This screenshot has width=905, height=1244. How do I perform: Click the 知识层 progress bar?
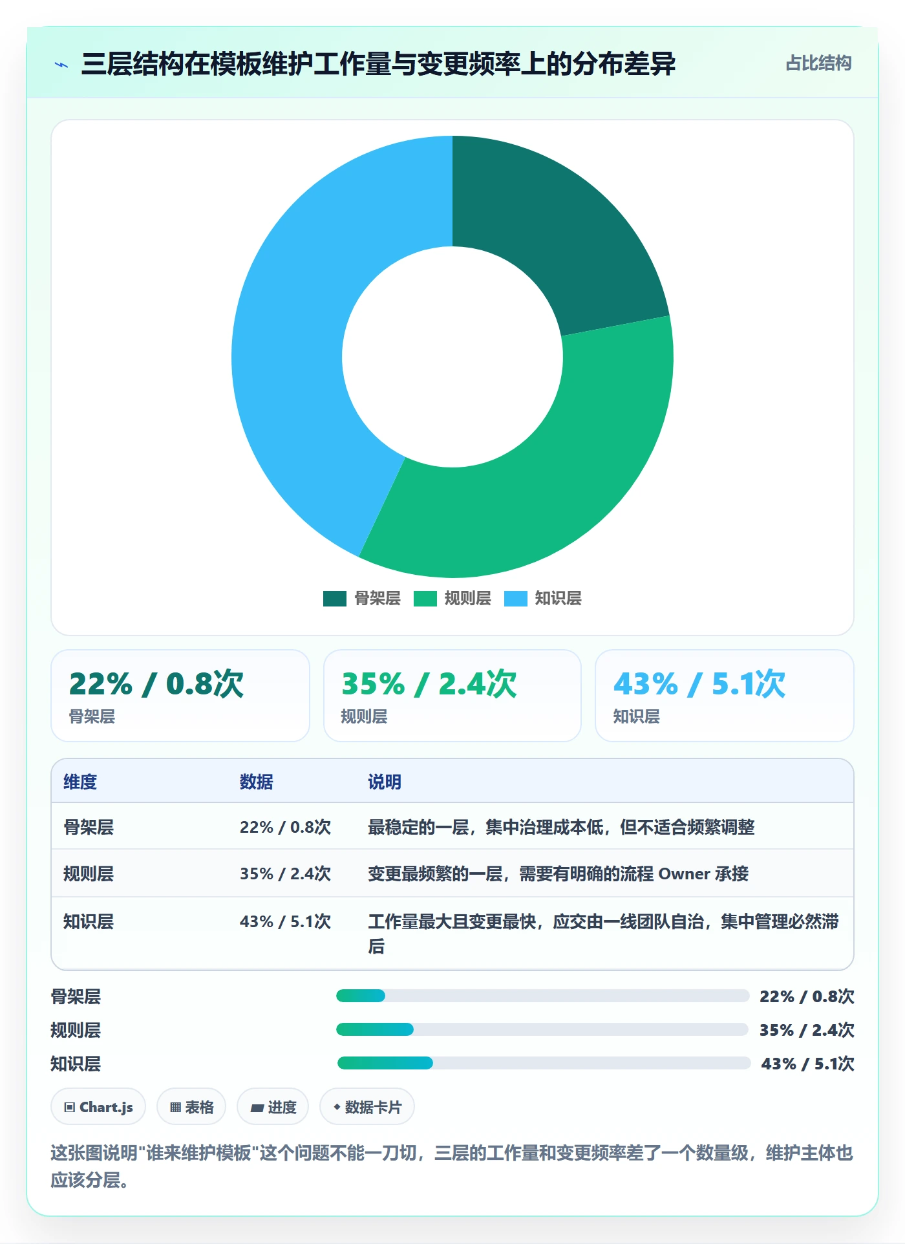tap(544, 1063)
